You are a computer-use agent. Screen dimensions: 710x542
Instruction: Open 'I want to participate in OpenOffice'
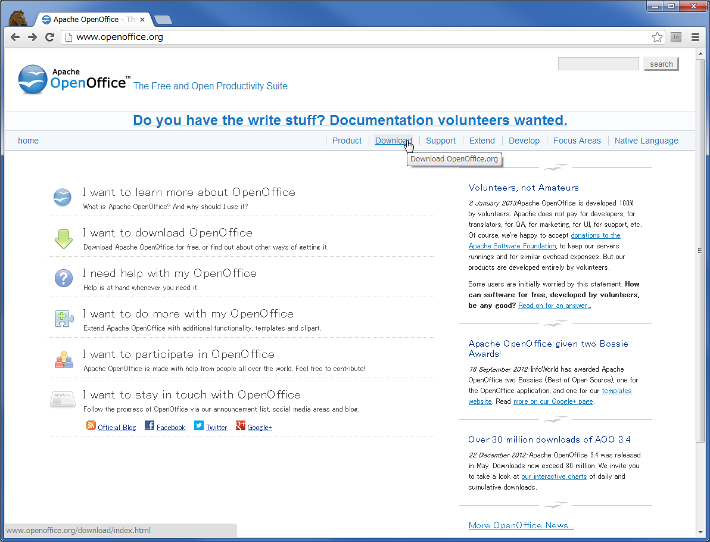(179, 354)
